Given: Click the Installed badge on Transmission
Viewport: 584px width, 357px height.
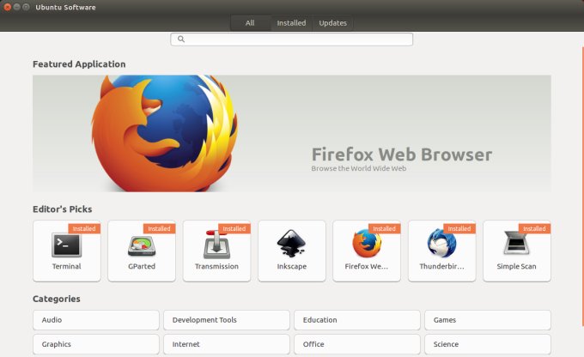Looking at the screenshot, I should (234, 228).
